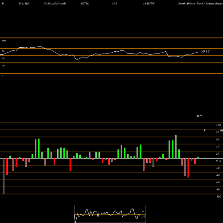Click the 50 label on RSI axis
Viewport: 223px width, 223px height.
(x=3, y=58)
